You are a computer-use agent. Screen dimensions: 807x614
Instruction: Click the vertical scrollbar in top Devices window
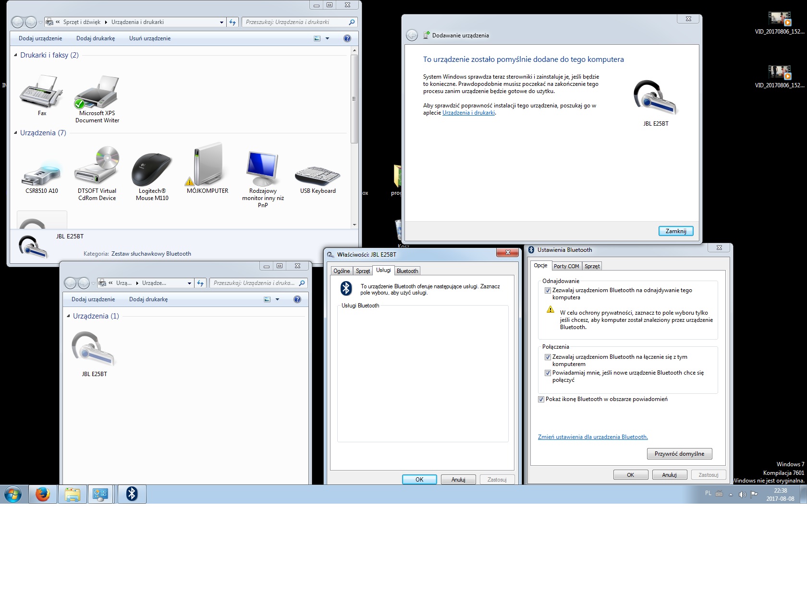[x=355, y=98]
